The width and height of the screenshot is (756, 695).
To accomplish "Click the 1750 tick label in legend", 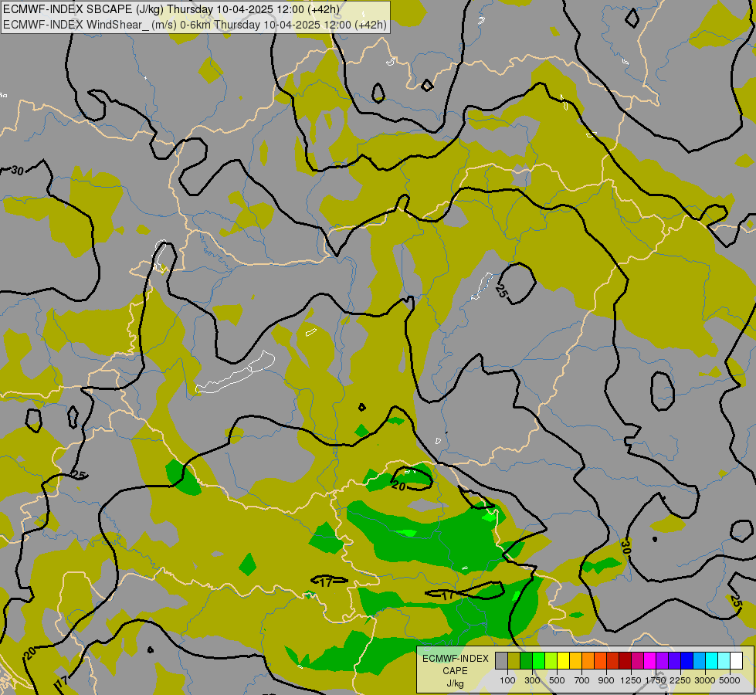I will [656, 680].
